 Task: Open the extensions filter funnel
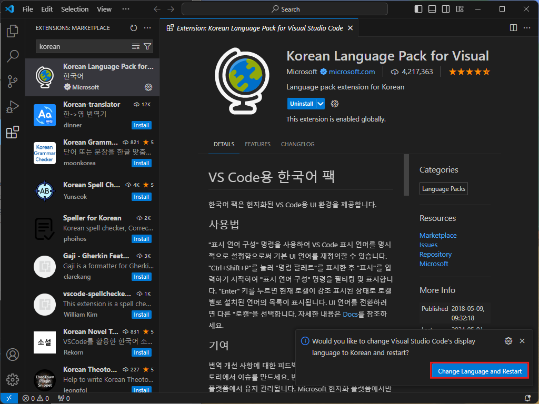[x=147, y=46]
